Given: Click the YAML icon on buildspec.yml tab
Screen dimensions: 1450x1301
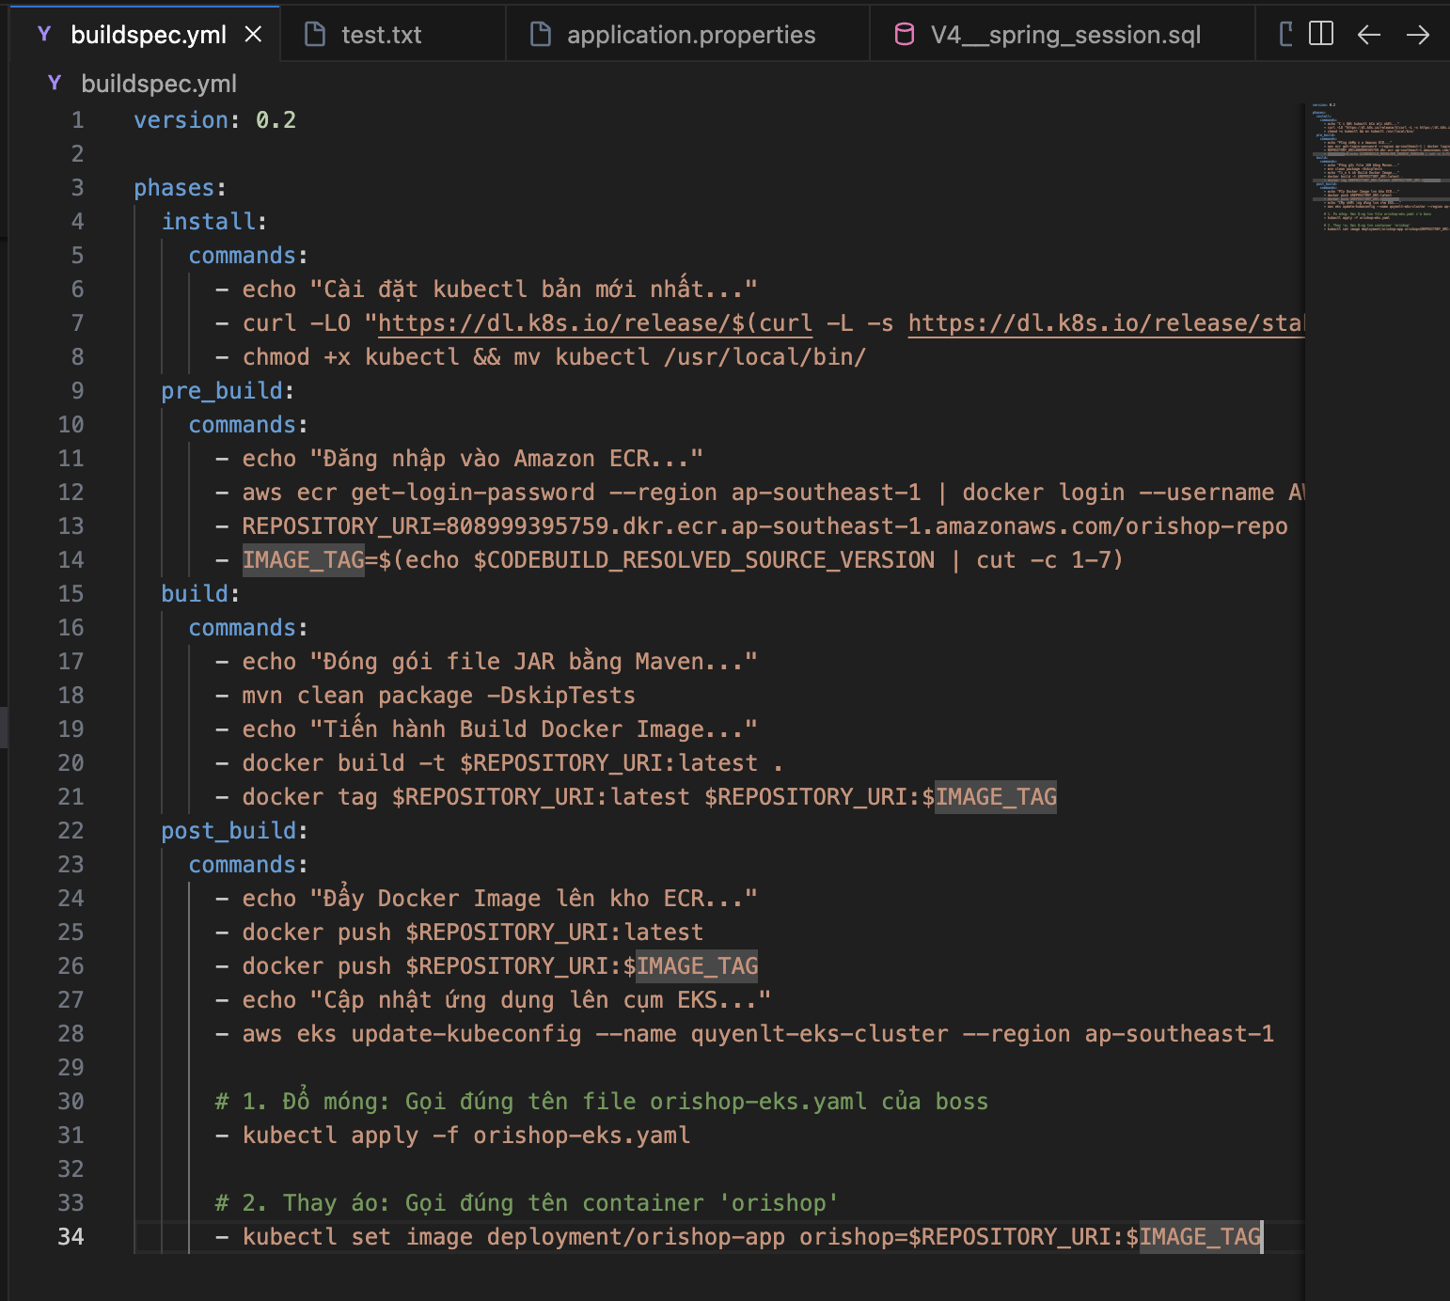Looking at the screenshot, I should point(43,35).
